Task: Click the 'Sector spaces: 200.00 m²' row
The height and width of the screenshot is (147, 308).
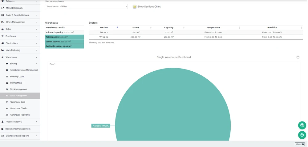Action: [x=64, y=42]
